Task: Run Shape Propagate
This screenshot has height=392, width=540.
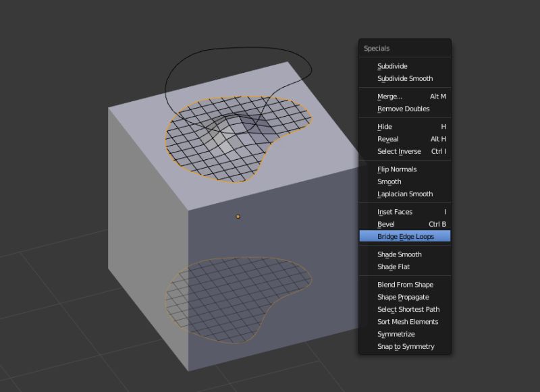Action: 404,297
